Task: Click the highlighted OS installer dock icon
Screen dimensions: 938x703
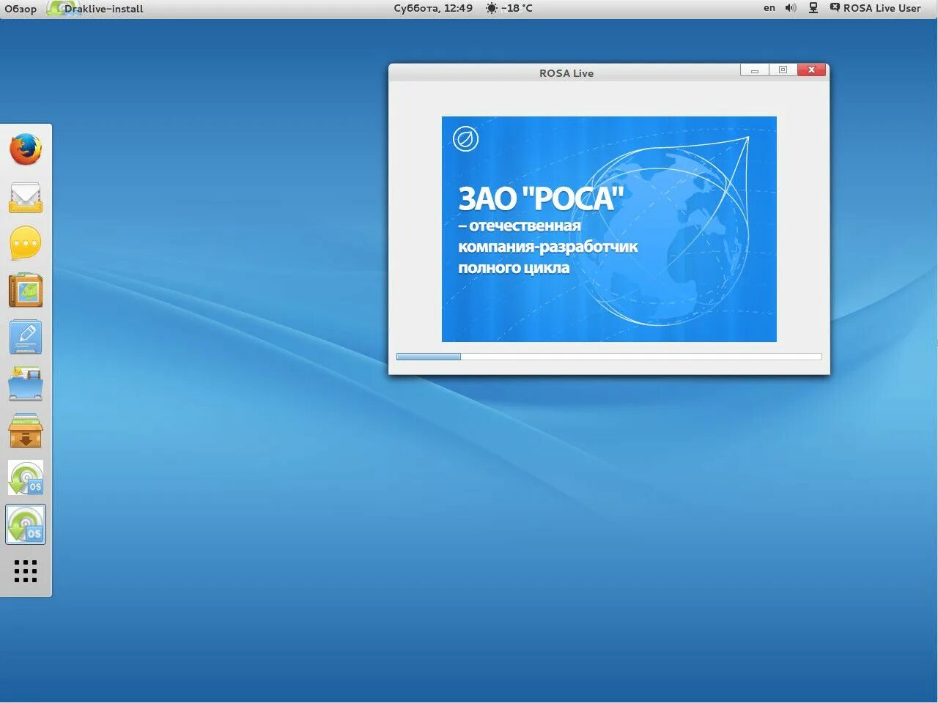Action: [x=26, y=524]
